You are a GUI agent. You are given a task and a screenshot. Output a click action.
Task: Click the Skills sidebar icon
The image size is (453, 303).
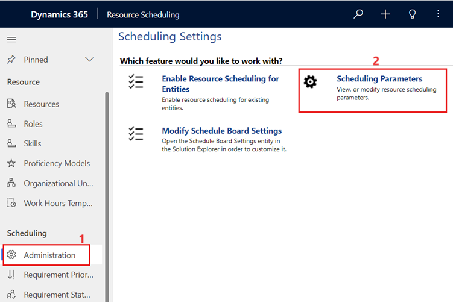coord(11,143)
